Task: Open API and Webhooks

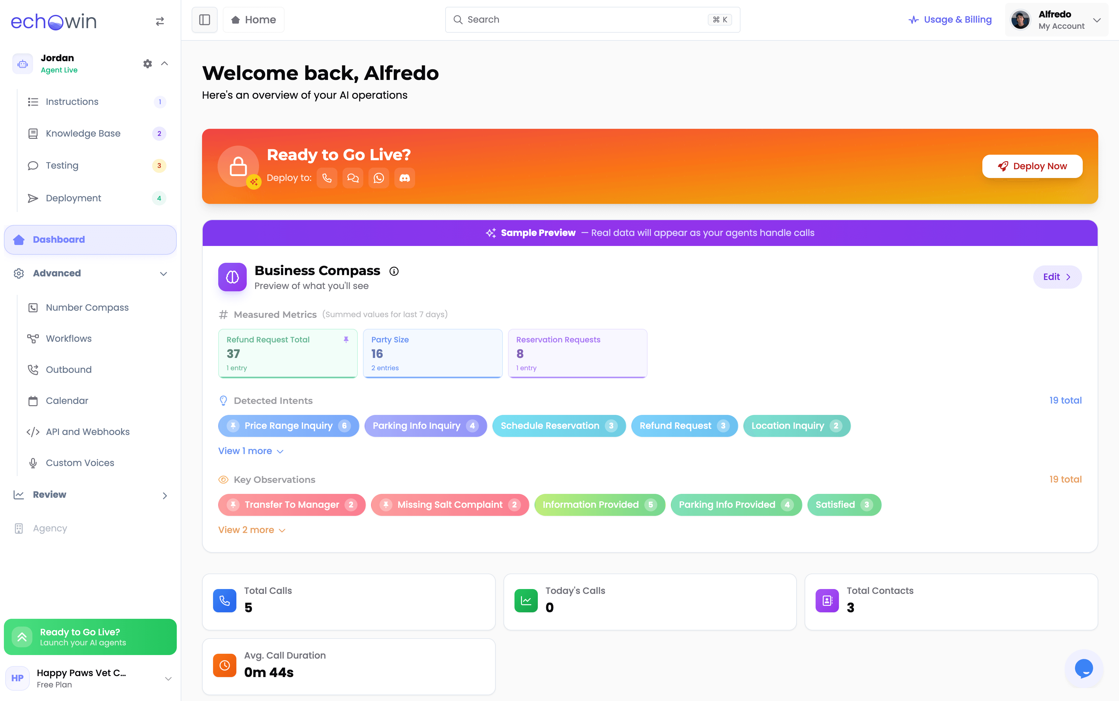Action: pos(96,432)
